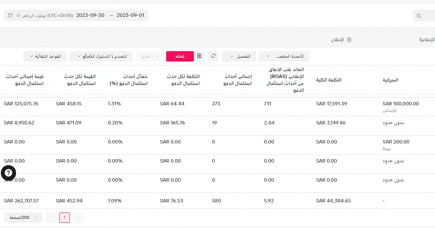
Task: Sort by التكلفة الكلية column header
Action: click(x=329, y=80)
